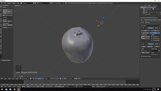This screenshot has width=161, height=91.
Task: Select Simple subdivision type
Action: point(155,33)
